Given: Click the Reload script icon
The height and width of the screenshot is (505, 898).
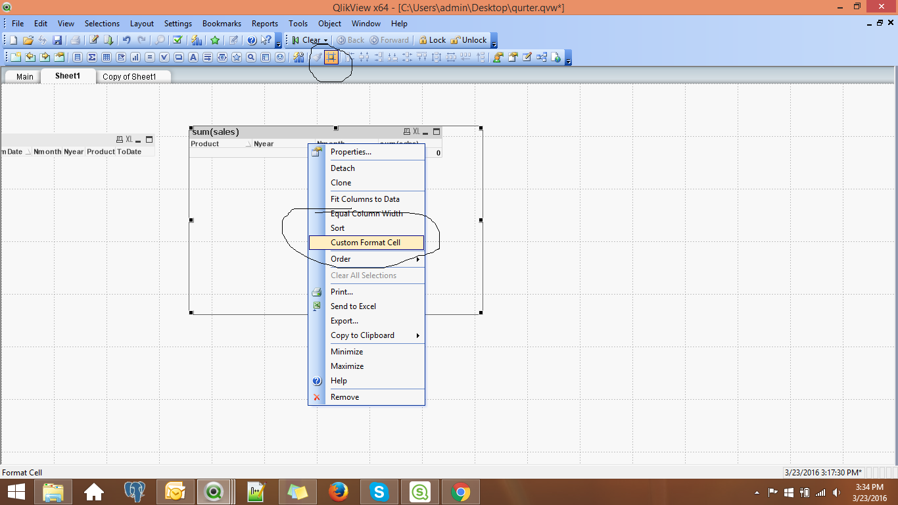Looking at the screenshot, I should [x=108, y=40].
